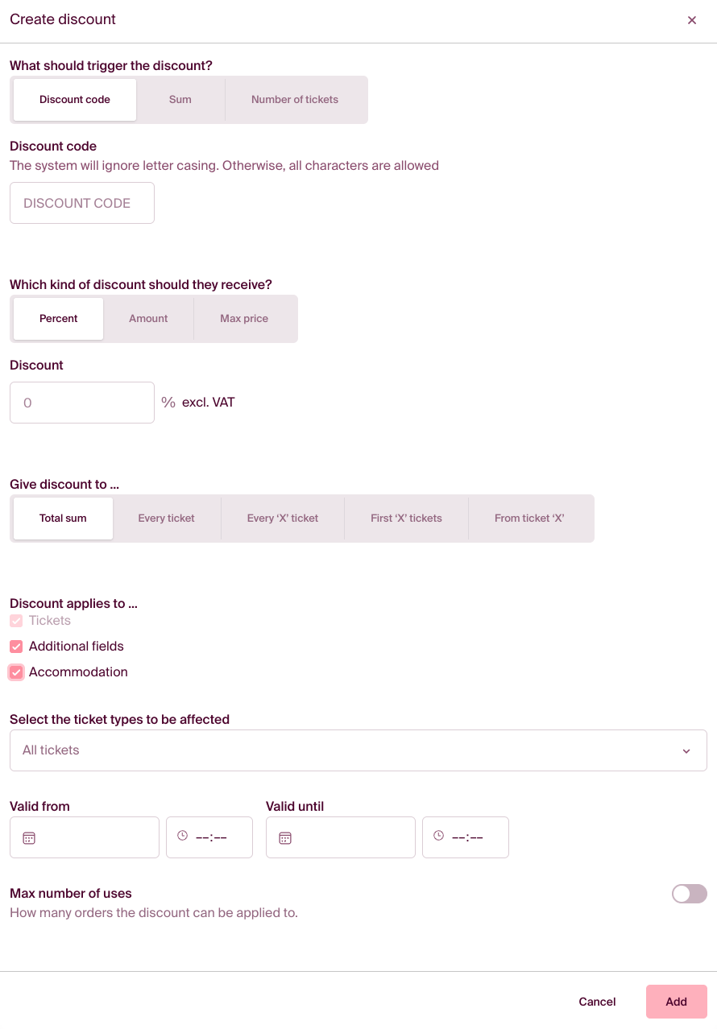Enable the Max number of uses toggle
Image resolution: width=717 pixels, height=1029 pixels.
coord(689,894)
